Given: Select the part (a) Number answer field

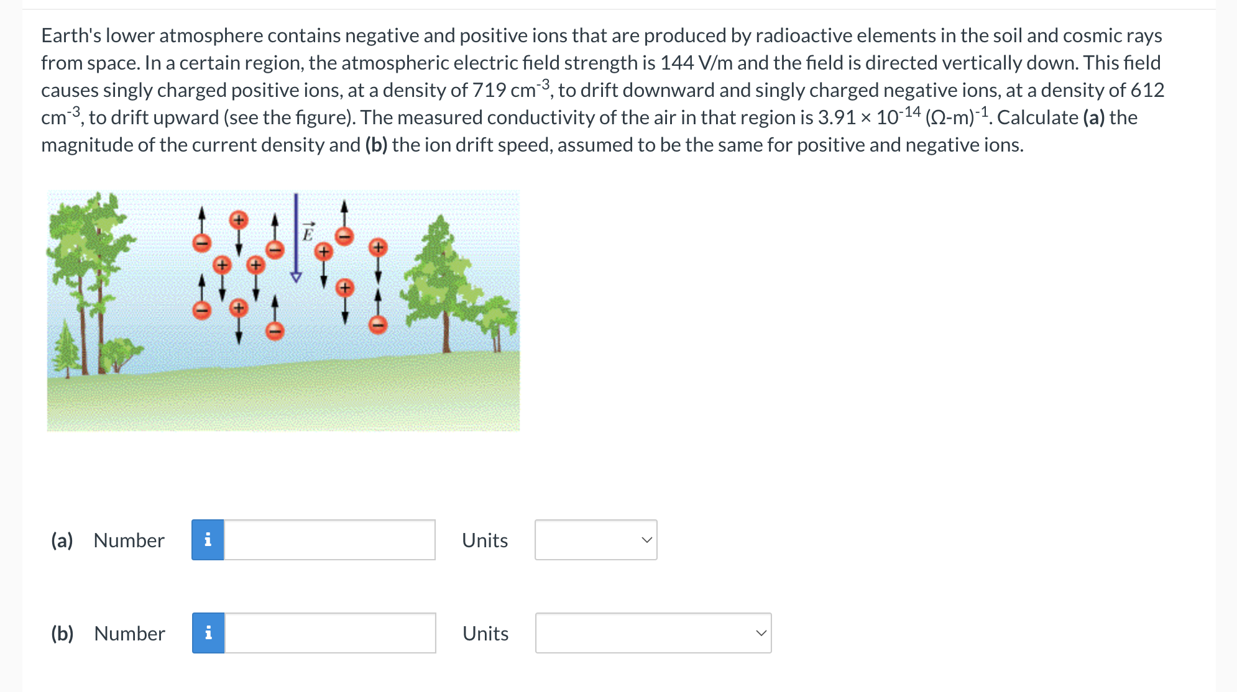Looking at the screenshot, I should pyautogui.click(x=329, y=540).
